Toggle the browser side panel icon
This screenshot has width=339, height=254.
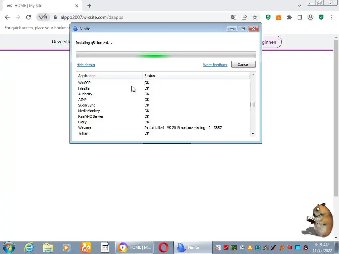[x=300, y=17]
